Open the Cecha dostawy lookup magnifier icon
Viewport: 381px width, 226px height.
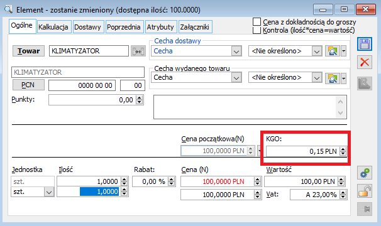pos(333,51)
